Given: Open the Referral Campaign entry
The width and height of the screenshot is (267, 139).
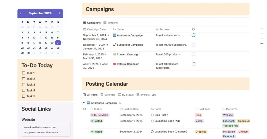Looking at the screenshot, I should [x=128, y=64].
